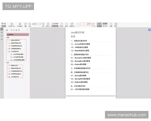This screenshot has height=121, width=151.
Task: Collapse 五、分布式面试专栏 under 目录
Action: point(8,51)
